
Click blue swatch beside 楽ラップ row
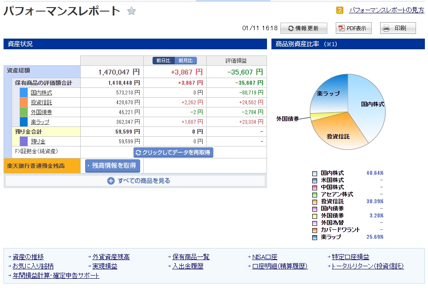click(x=24, y=122)
